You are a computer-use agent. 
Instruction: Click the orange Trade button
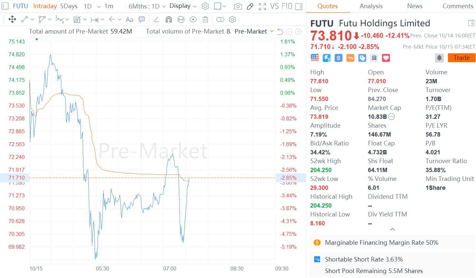(461, 58)
